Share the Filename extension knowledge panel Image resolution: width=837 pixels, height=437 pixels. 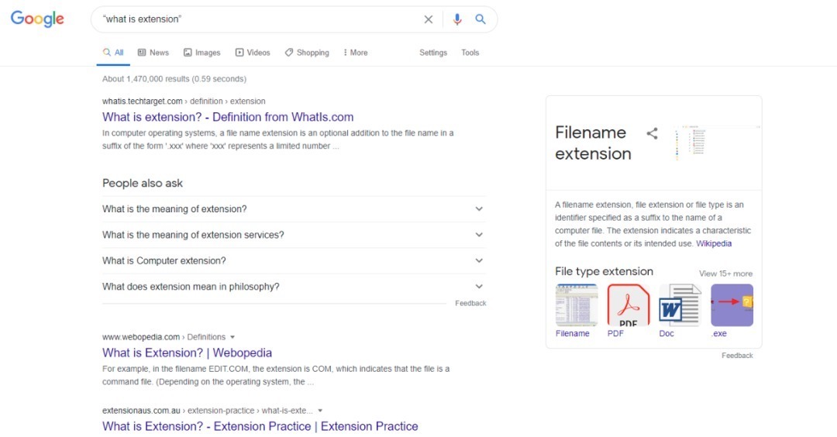(x=652, y=133)
